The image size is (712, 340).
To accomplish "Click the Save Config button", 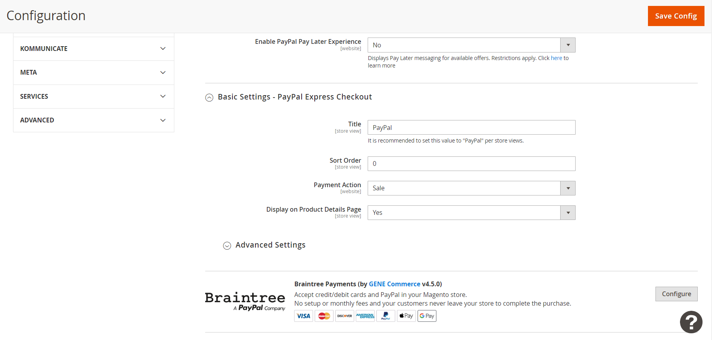I will click(676, 16).
